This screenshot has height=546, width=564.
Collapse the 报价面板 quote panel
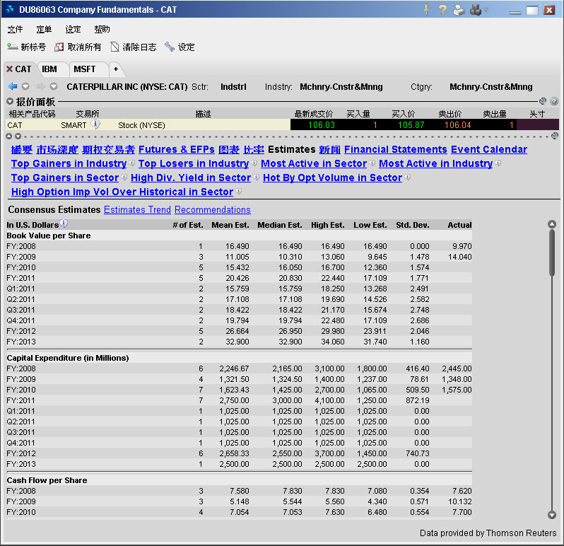click(10, 102)
